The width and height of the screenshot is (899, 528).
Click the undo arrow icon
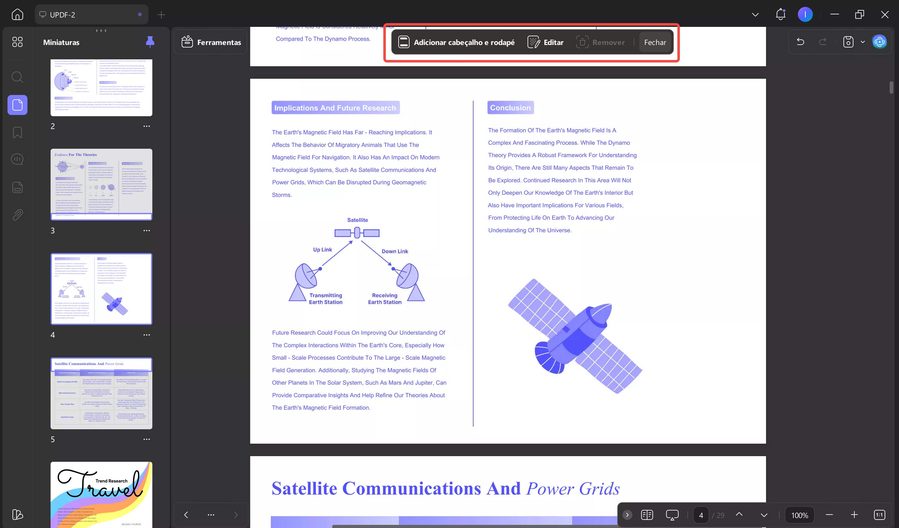coord(800,42)
